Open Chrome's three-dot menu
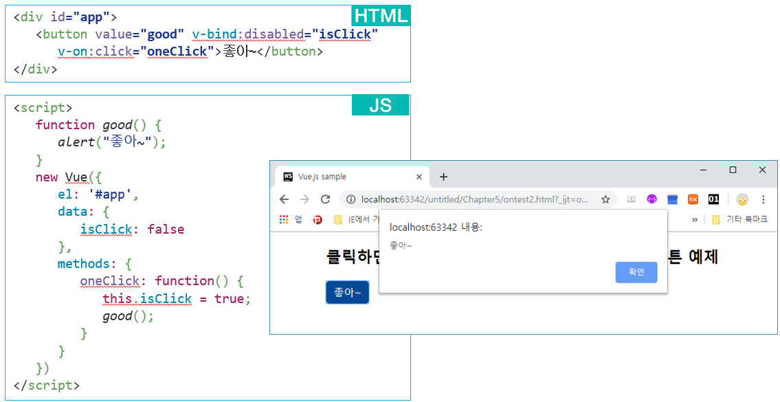 [x=763, y=199]
